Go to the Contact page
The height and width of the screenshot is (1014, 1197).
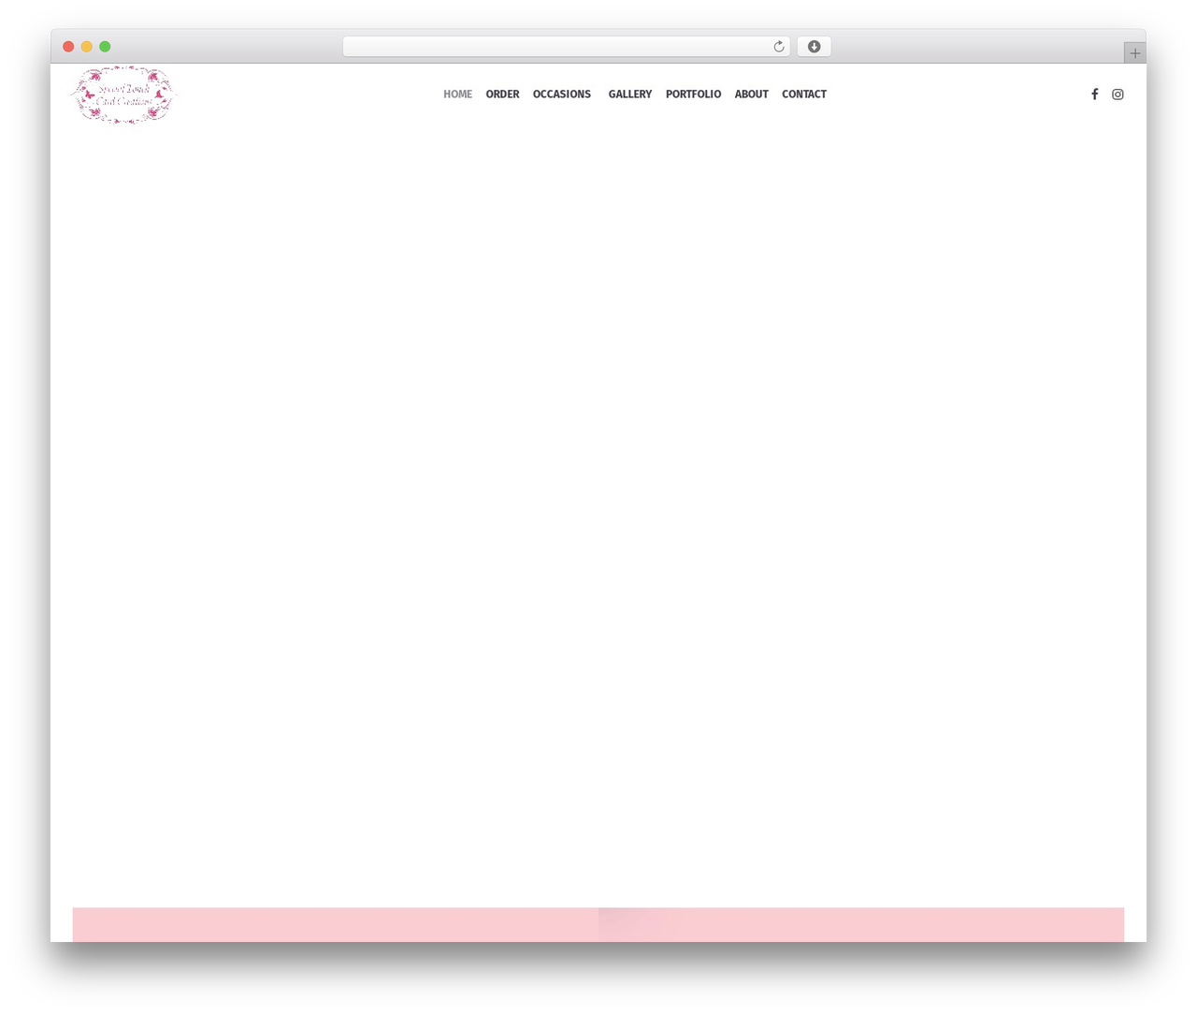tap(804, 94)
